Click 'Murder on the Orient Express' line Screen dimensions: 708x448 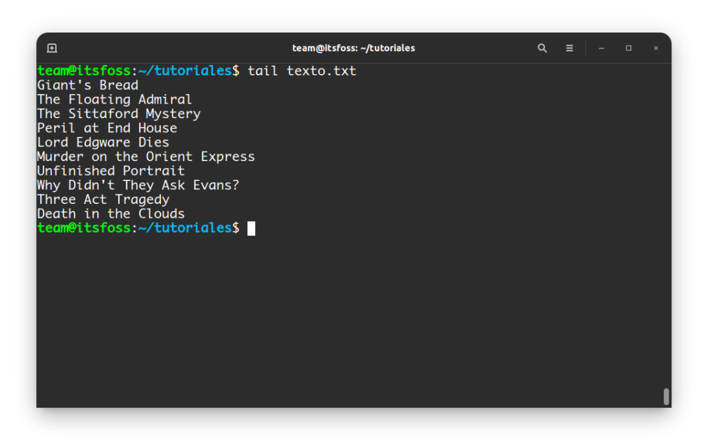(x=146, y=157)
